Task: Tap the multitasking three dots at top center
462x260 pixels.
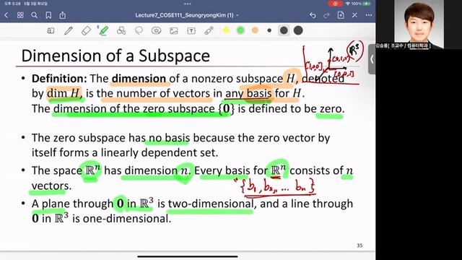Action: [x=188, y=4]
